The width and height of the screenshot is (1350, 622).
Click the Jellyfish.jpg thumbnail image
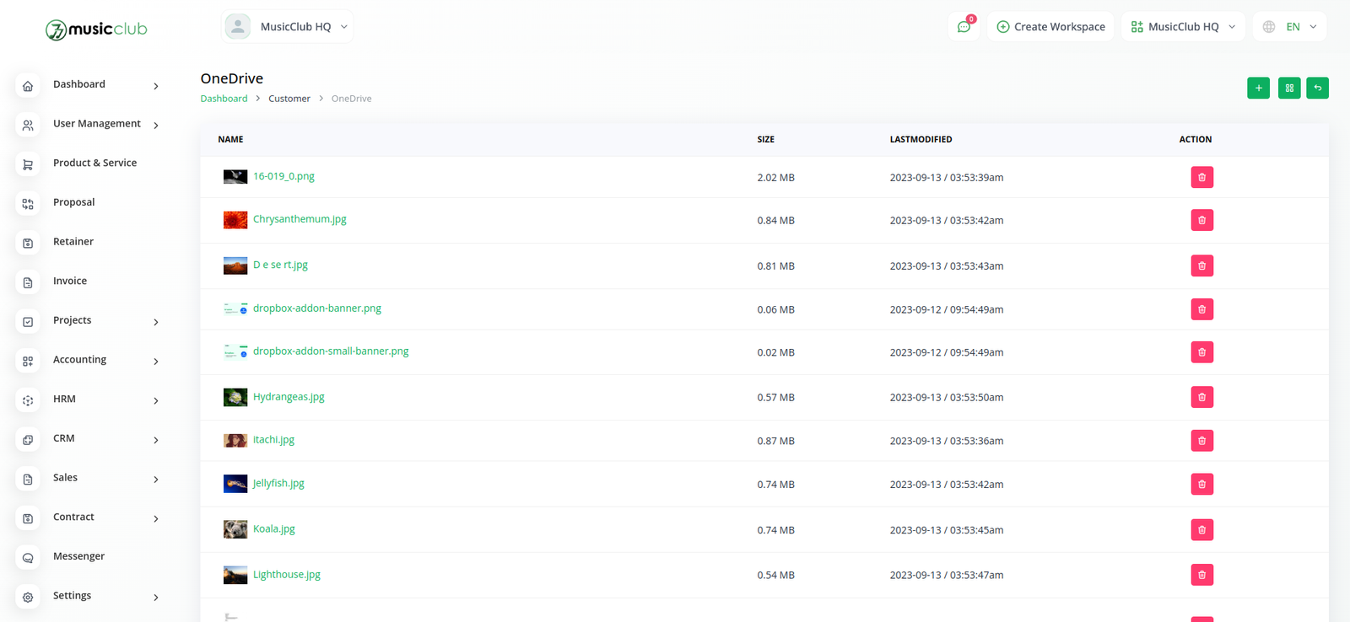coord(235,484)
